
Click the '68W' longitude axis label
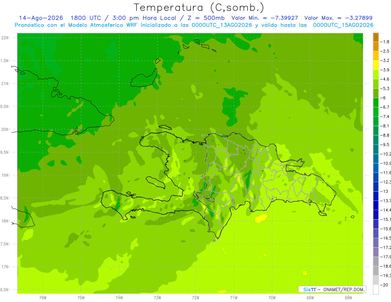coord(348,298)
